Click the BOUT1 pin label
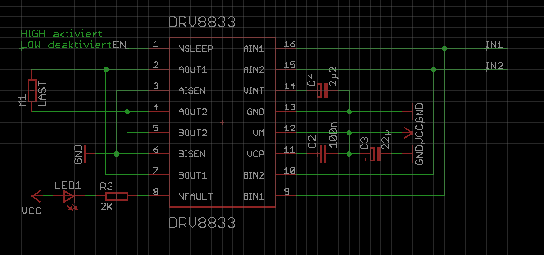544x255 pixels. (193, 175)
